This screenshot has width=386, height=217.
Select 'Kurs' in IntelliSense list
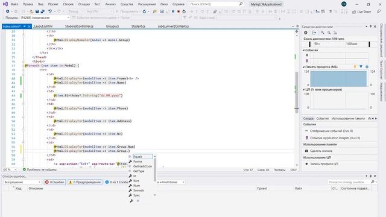pyautogui.click(x=136, y=181)
